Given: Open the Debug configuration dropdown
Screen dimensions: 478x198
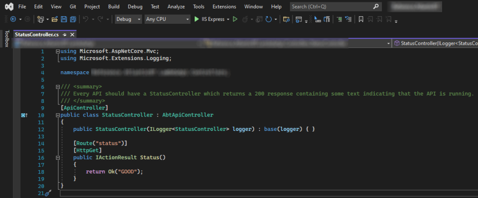Looking at the screenshot, I should pyautogui.click(x=128, y=19).
